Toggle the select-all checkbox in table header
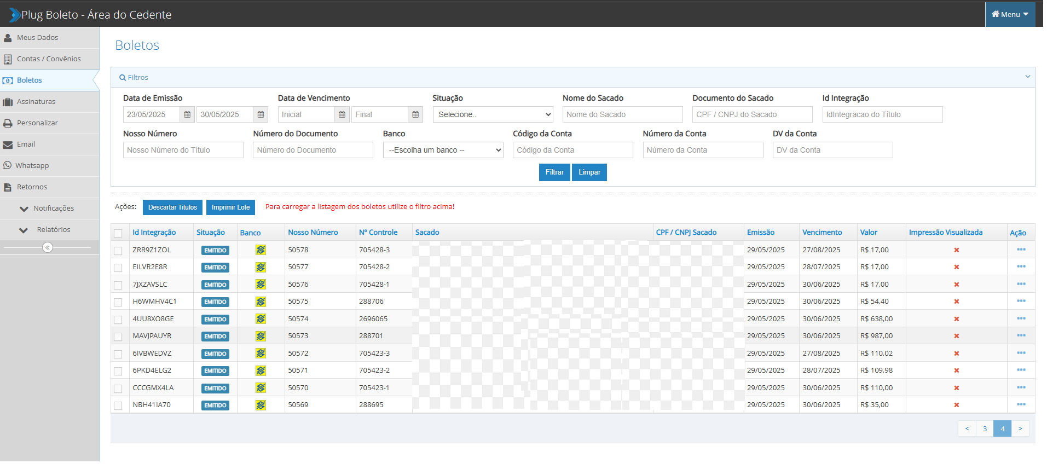The width and height of the screenshot is (1047, 475). click(118, 233)
